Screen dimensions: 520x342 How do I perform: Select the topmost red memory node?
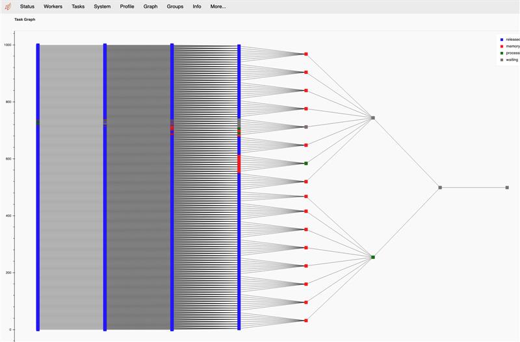[306, 54]
